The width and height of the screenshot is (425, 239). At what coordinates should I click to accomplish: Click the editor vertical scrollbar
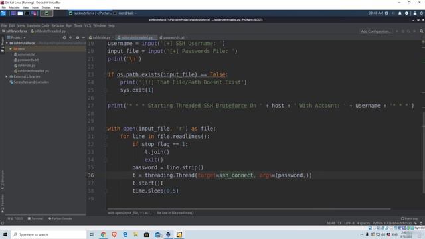[x=424, y=152]
